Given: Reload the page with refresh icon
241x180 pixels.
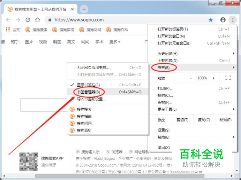Looking at the screenshot, I should [28, 20].
